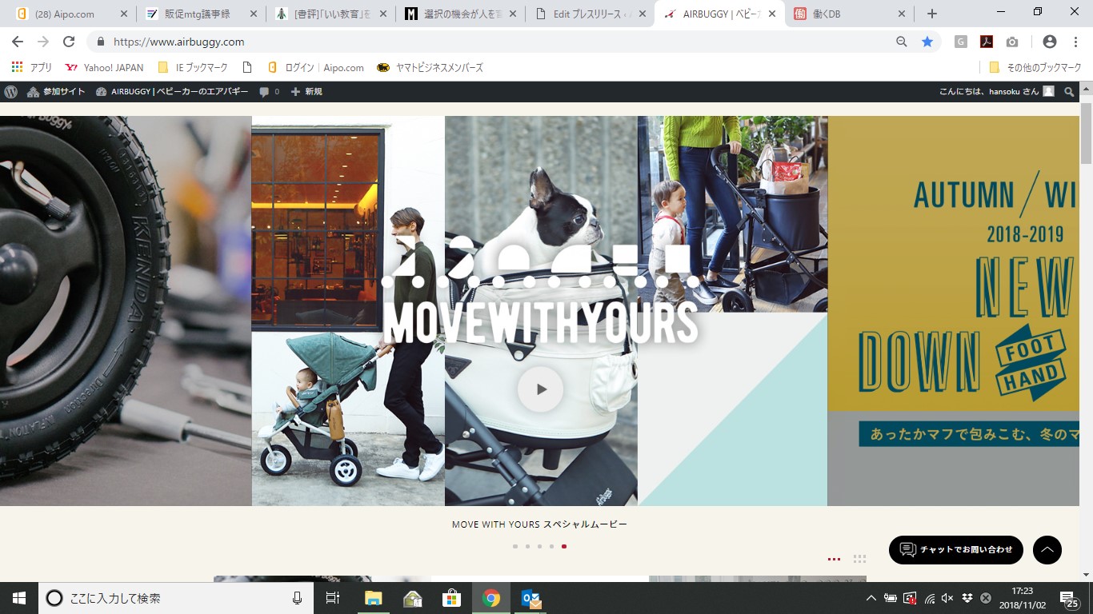The image size is (1093, 614).
Task: Open comments bubble in admin bar
Action: coord(269,92)
